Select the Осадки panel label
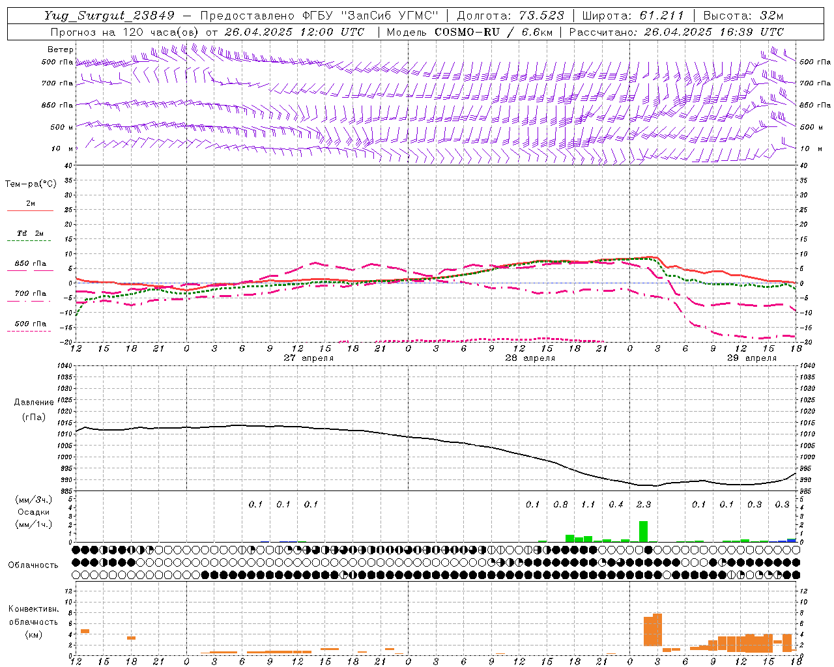The width and height of the screenshot is (834, 667). (34, 512)
